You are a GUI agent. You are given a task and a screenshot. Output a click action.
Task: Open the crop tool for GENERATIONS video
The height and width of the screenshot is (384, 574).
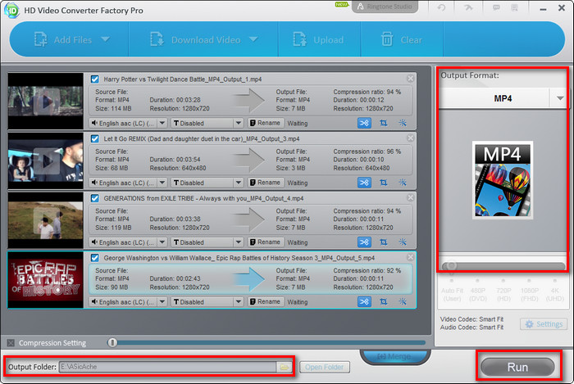(x=383, y=242)
